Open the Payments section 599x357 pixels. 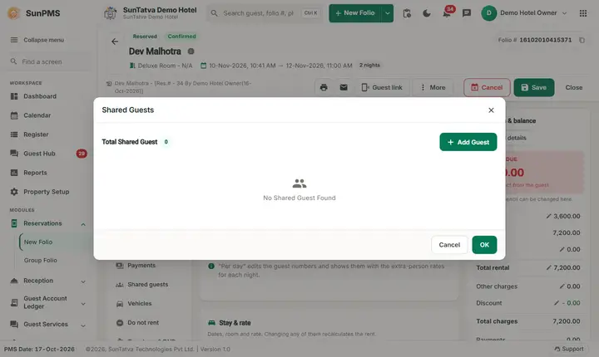141,265
